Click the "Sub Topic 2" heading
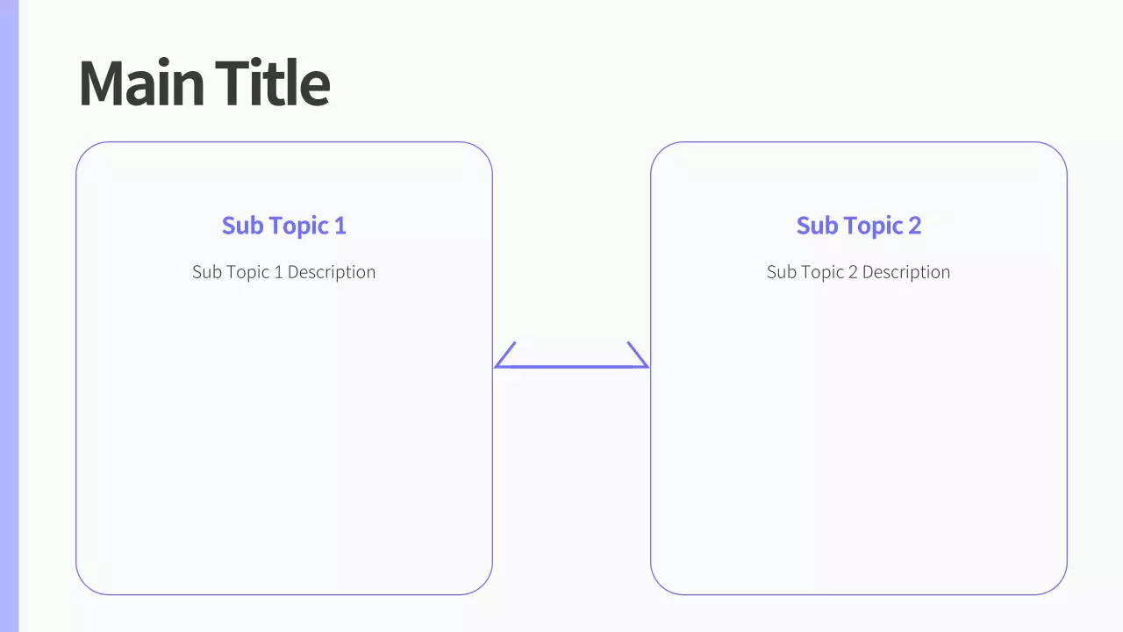This screenshot has height=632, width=1123. [x=858, y=226]
